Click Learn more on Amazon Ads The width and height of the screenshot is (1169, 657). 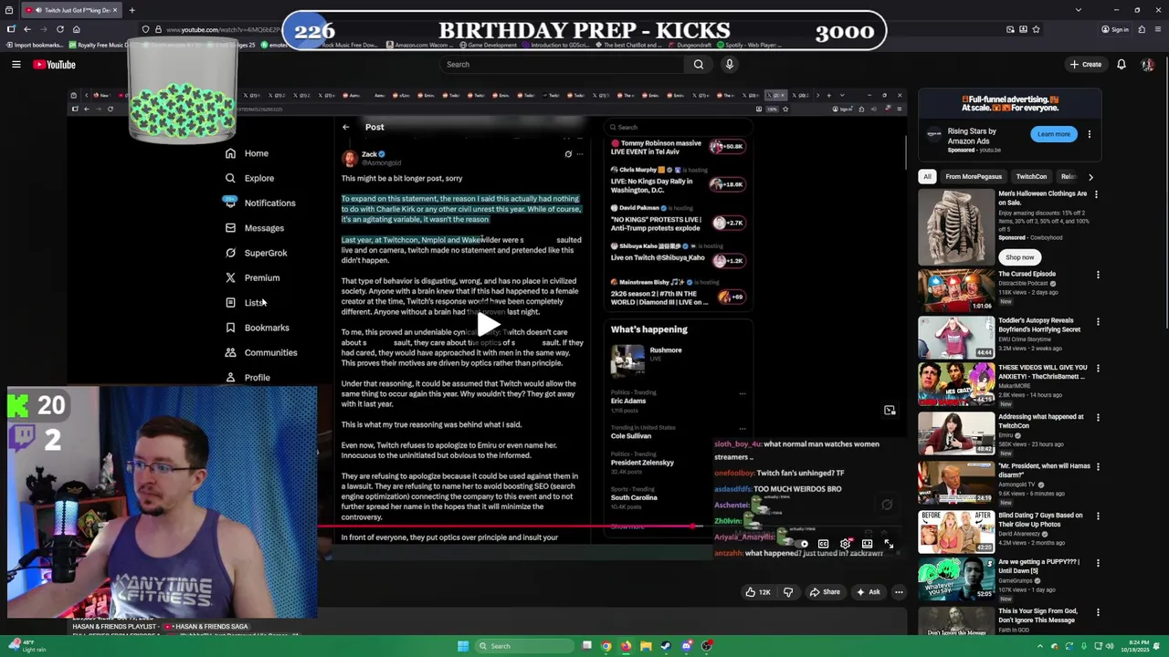[1053, 134]
